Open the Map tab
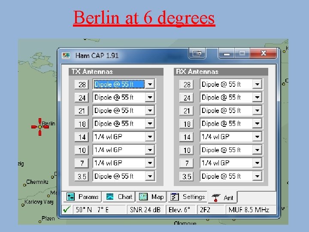The height and width of the screenshot is (232, 309). pos(151,197)
